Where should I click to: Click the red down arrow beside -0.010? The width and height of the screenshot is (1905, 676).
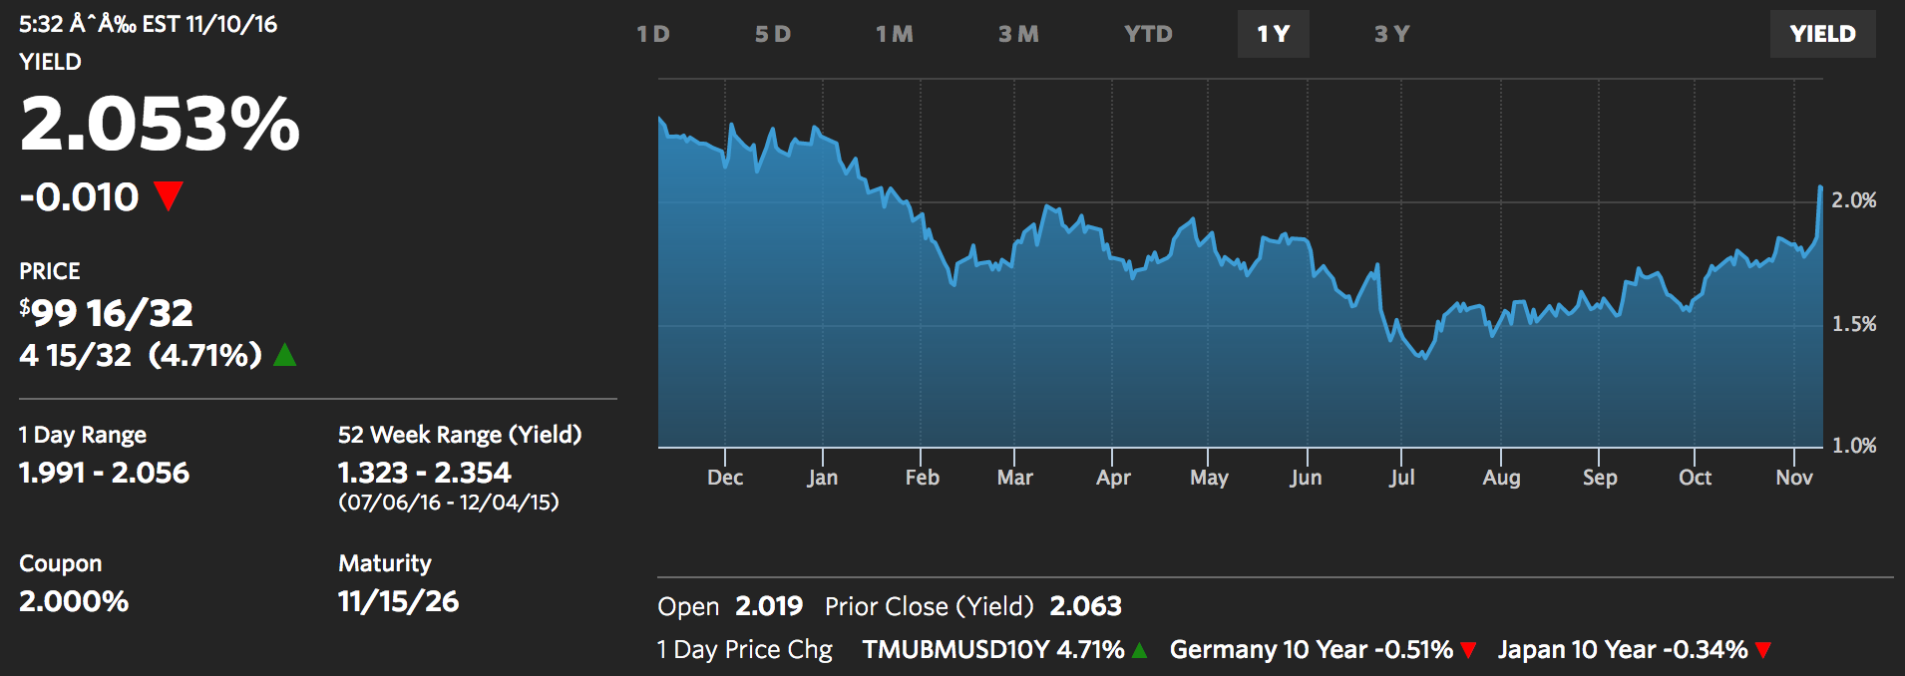click(169, 195)
